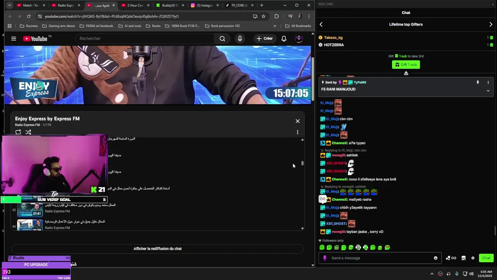Click the green Chat send button

point(486,258)
